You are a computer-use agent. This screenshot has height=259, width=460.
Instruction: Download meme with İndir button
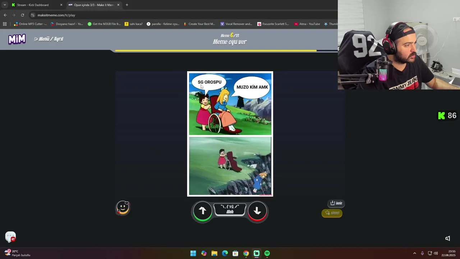click(x=336, y=203)
